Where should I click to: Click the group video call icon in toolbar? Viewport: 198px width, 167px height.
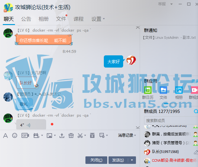click(x=36, y=135)
